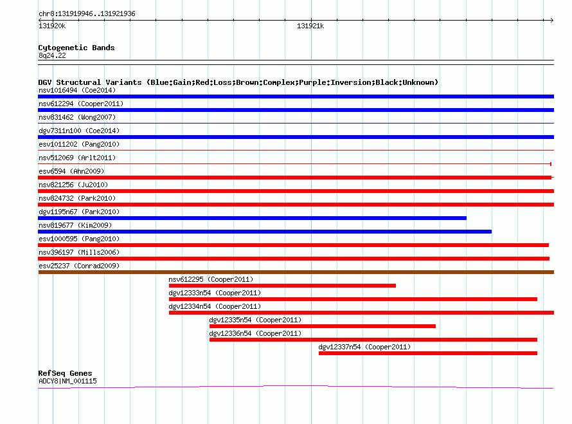Image resolution: width=572 pixels, height=424 pixels.
Task: Click dgv7311n100 (Coe2014) label
Action: point(79,131)
